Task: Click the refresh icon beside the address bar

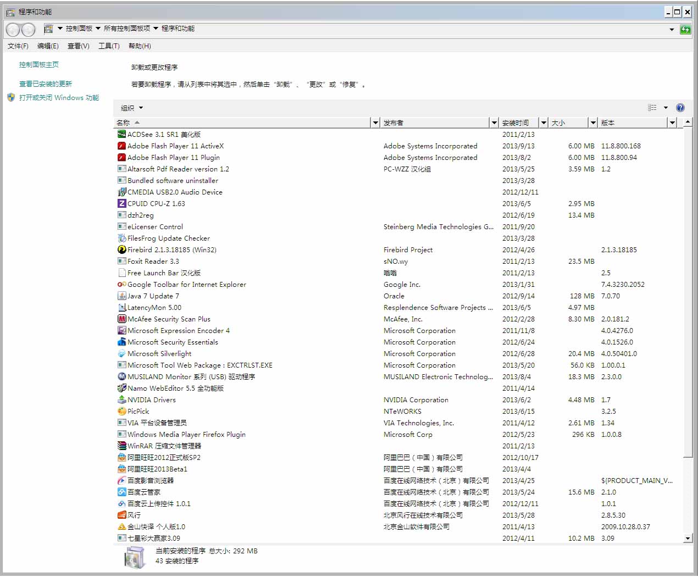Action: tap(685, 29)
